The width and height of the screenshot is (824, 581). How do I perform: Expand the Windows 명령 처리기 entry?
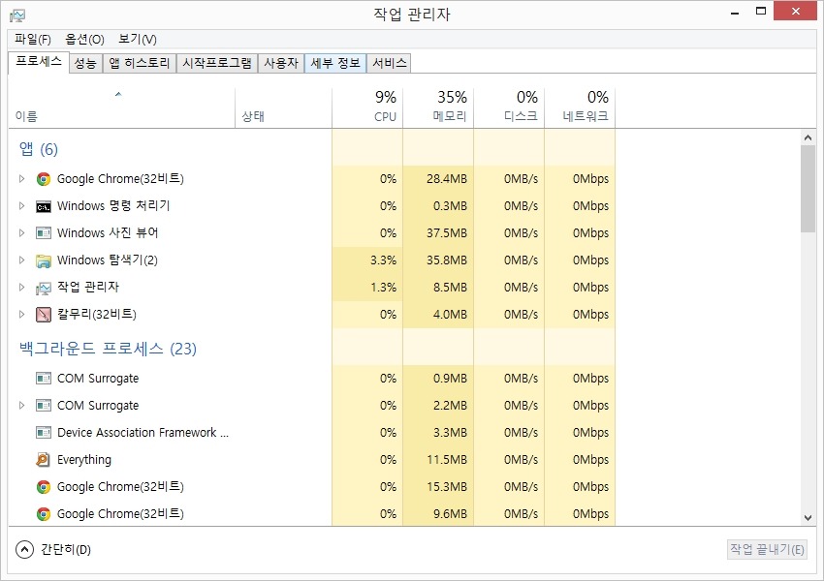coord(21,205)
